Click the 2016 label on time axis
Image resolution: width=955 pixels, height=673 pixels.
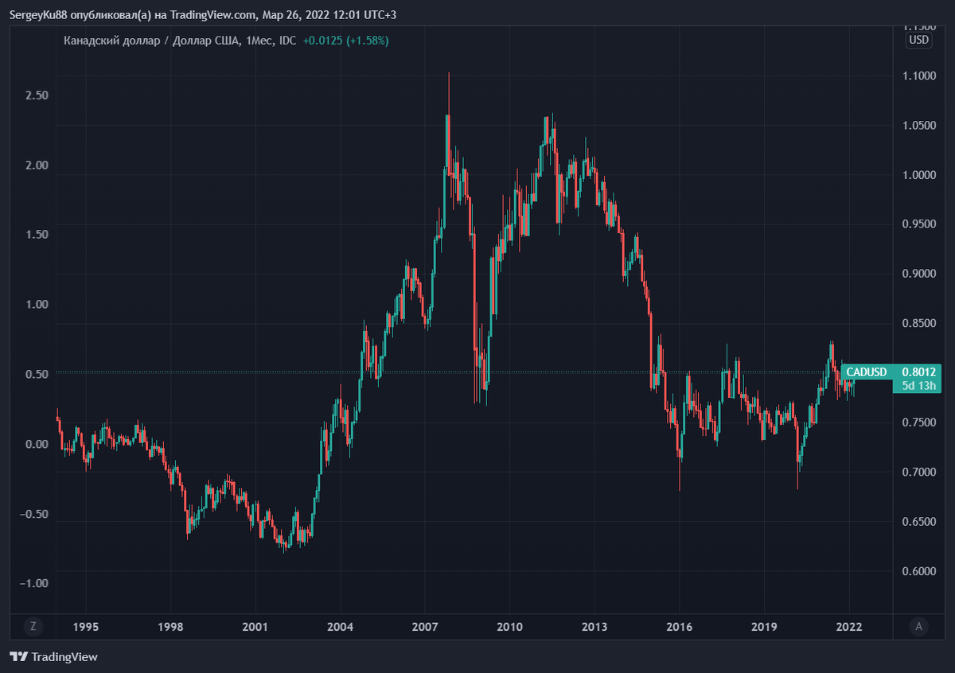pyautogui.click(x=679, y=626)
